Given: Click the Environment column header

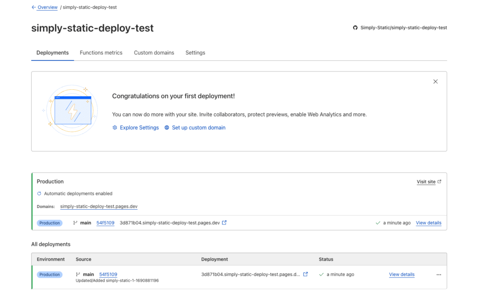Looking at the screenshot, I should 51,259.
